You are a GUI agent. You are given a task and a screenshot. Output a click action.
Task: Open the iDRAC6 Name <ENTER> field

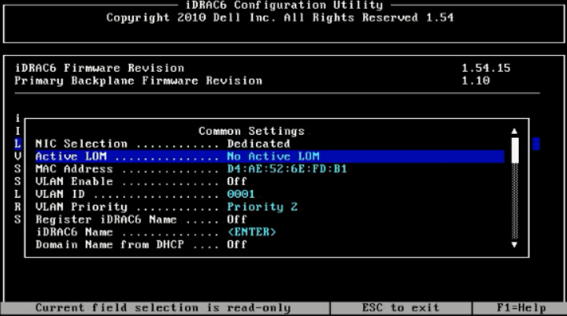click(252, 232)
